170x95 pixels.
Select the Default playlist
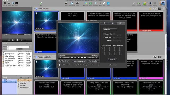pyautogui.click(x=8, y=80)
